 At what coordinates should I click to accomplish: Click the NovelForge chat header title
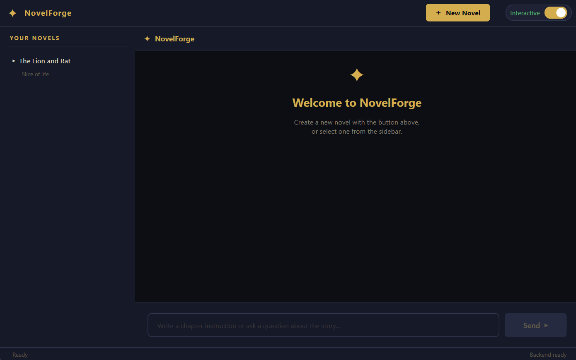click(174, 39)
